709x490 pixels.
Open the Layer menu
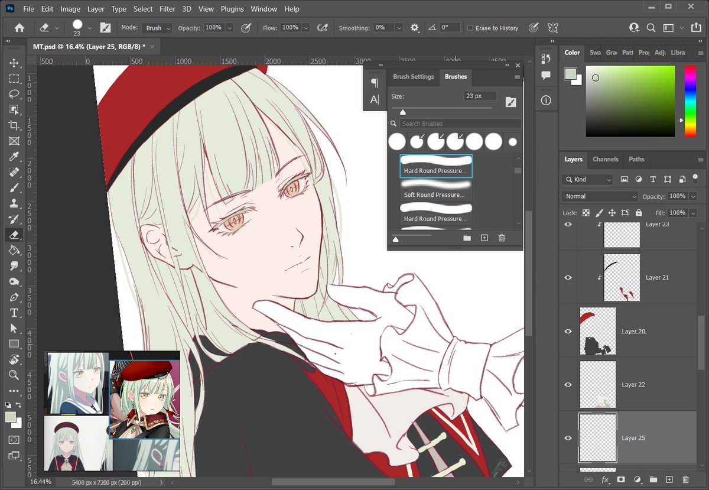coord(96,9)
